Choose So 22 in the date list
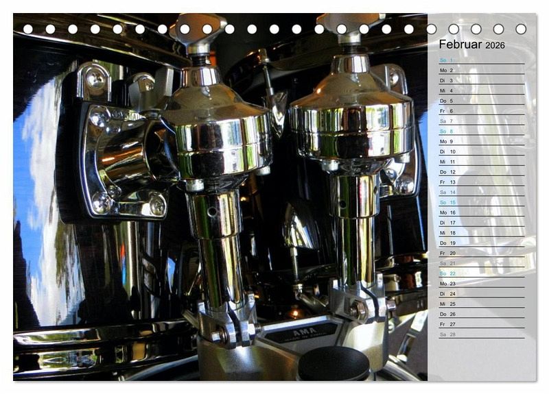The height and width of the screenshot is (394, 549). click(x=447, y=273)
